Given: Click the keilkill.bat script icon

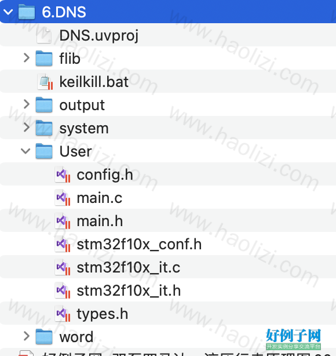Looking at the screenshot, I should [45, 82].
